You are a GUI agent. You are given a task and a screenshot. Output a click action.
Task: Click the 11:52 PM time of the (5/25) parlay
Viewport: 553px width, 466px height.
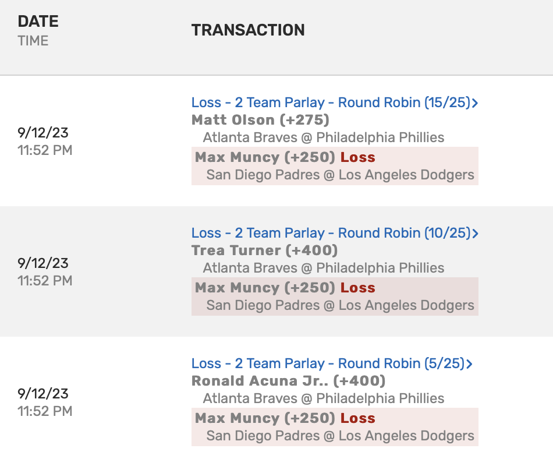pos(45,411)
